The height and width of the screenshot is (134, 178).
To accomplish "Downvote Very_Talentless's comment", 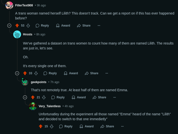I will coord(52,126).
